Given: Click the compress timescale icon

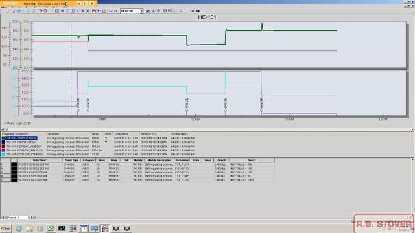Looking at the screenshot, I should tap(115, 11).
